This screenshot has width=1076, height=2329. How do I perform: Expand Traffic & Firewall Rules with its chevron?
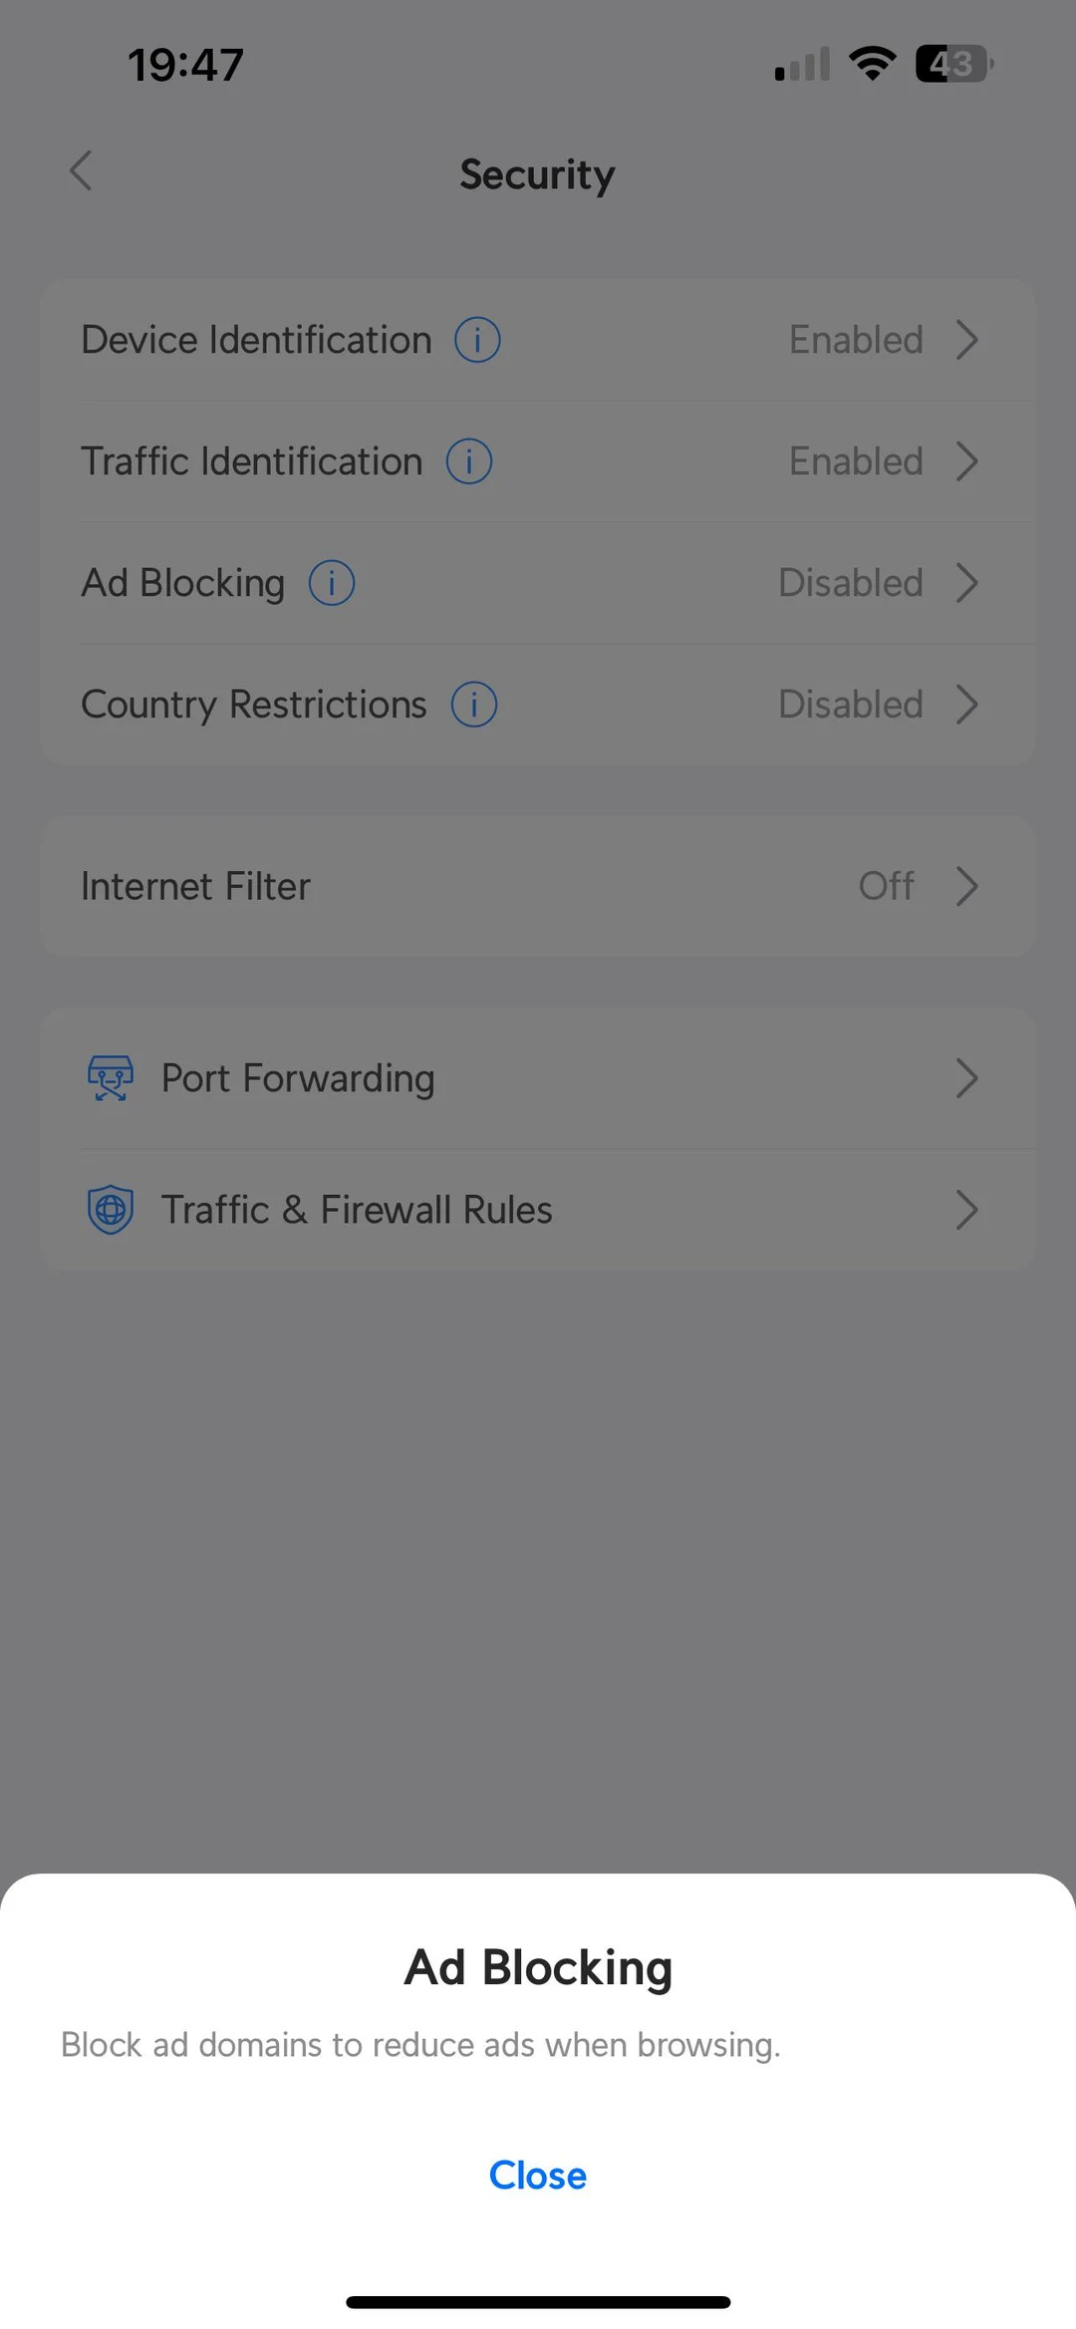click(x=964, y=1209)
